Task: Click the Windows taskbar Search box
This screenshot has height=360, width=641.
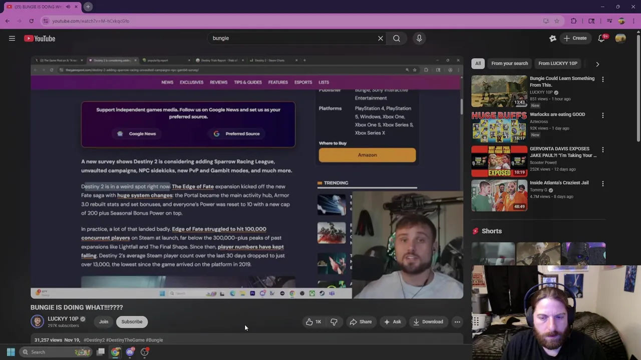Action: [x=57, y=352]
